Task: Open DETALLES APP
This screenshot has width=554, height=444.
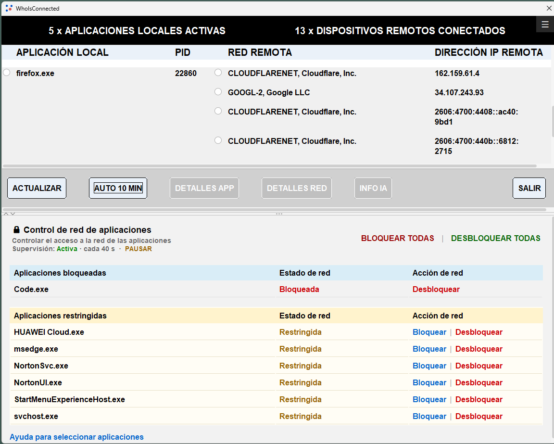Action: point(204,188)
